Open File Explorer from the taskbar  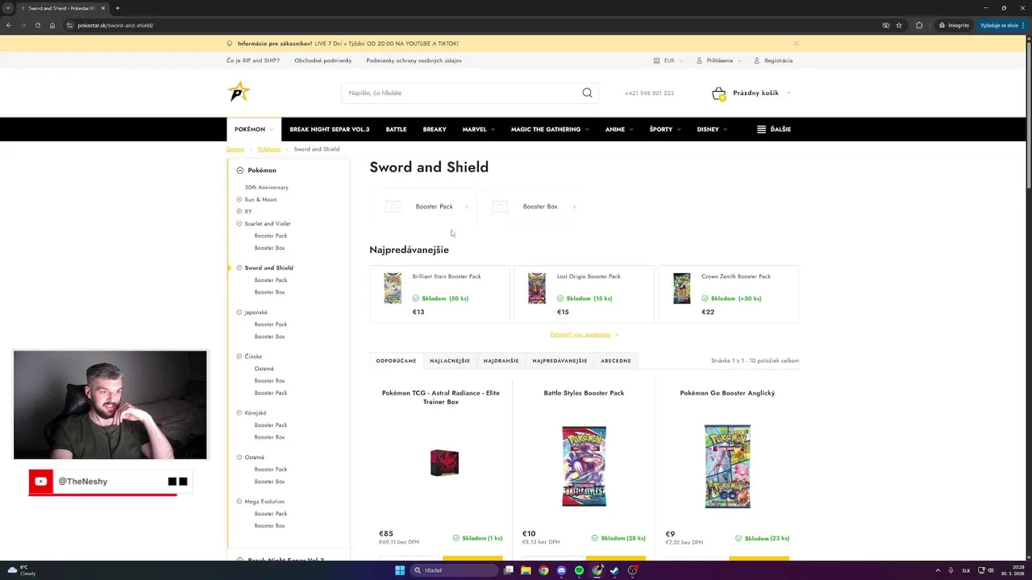coord(526,570)
